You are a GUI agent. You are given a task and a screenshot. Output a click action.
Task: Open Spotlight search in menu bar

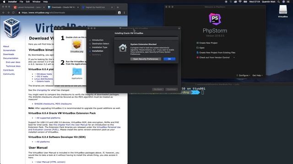click(279, 2)
